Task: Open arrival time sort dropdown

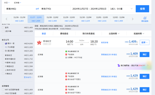Action: pyautogui.click(x=139, y=34)
